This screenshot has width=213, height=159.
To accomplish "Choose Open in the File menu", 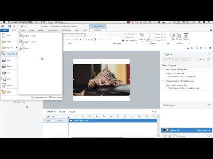I will click(x=9, y=42).
